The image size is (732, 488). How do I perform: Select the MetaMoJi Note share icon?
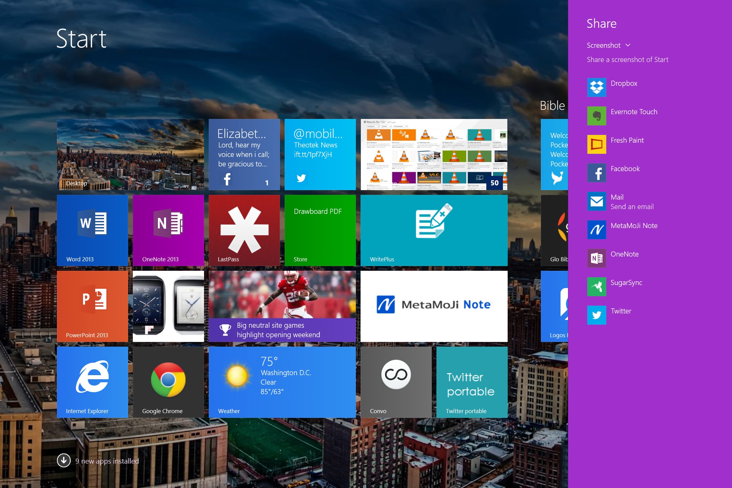(x=596, y=230)
